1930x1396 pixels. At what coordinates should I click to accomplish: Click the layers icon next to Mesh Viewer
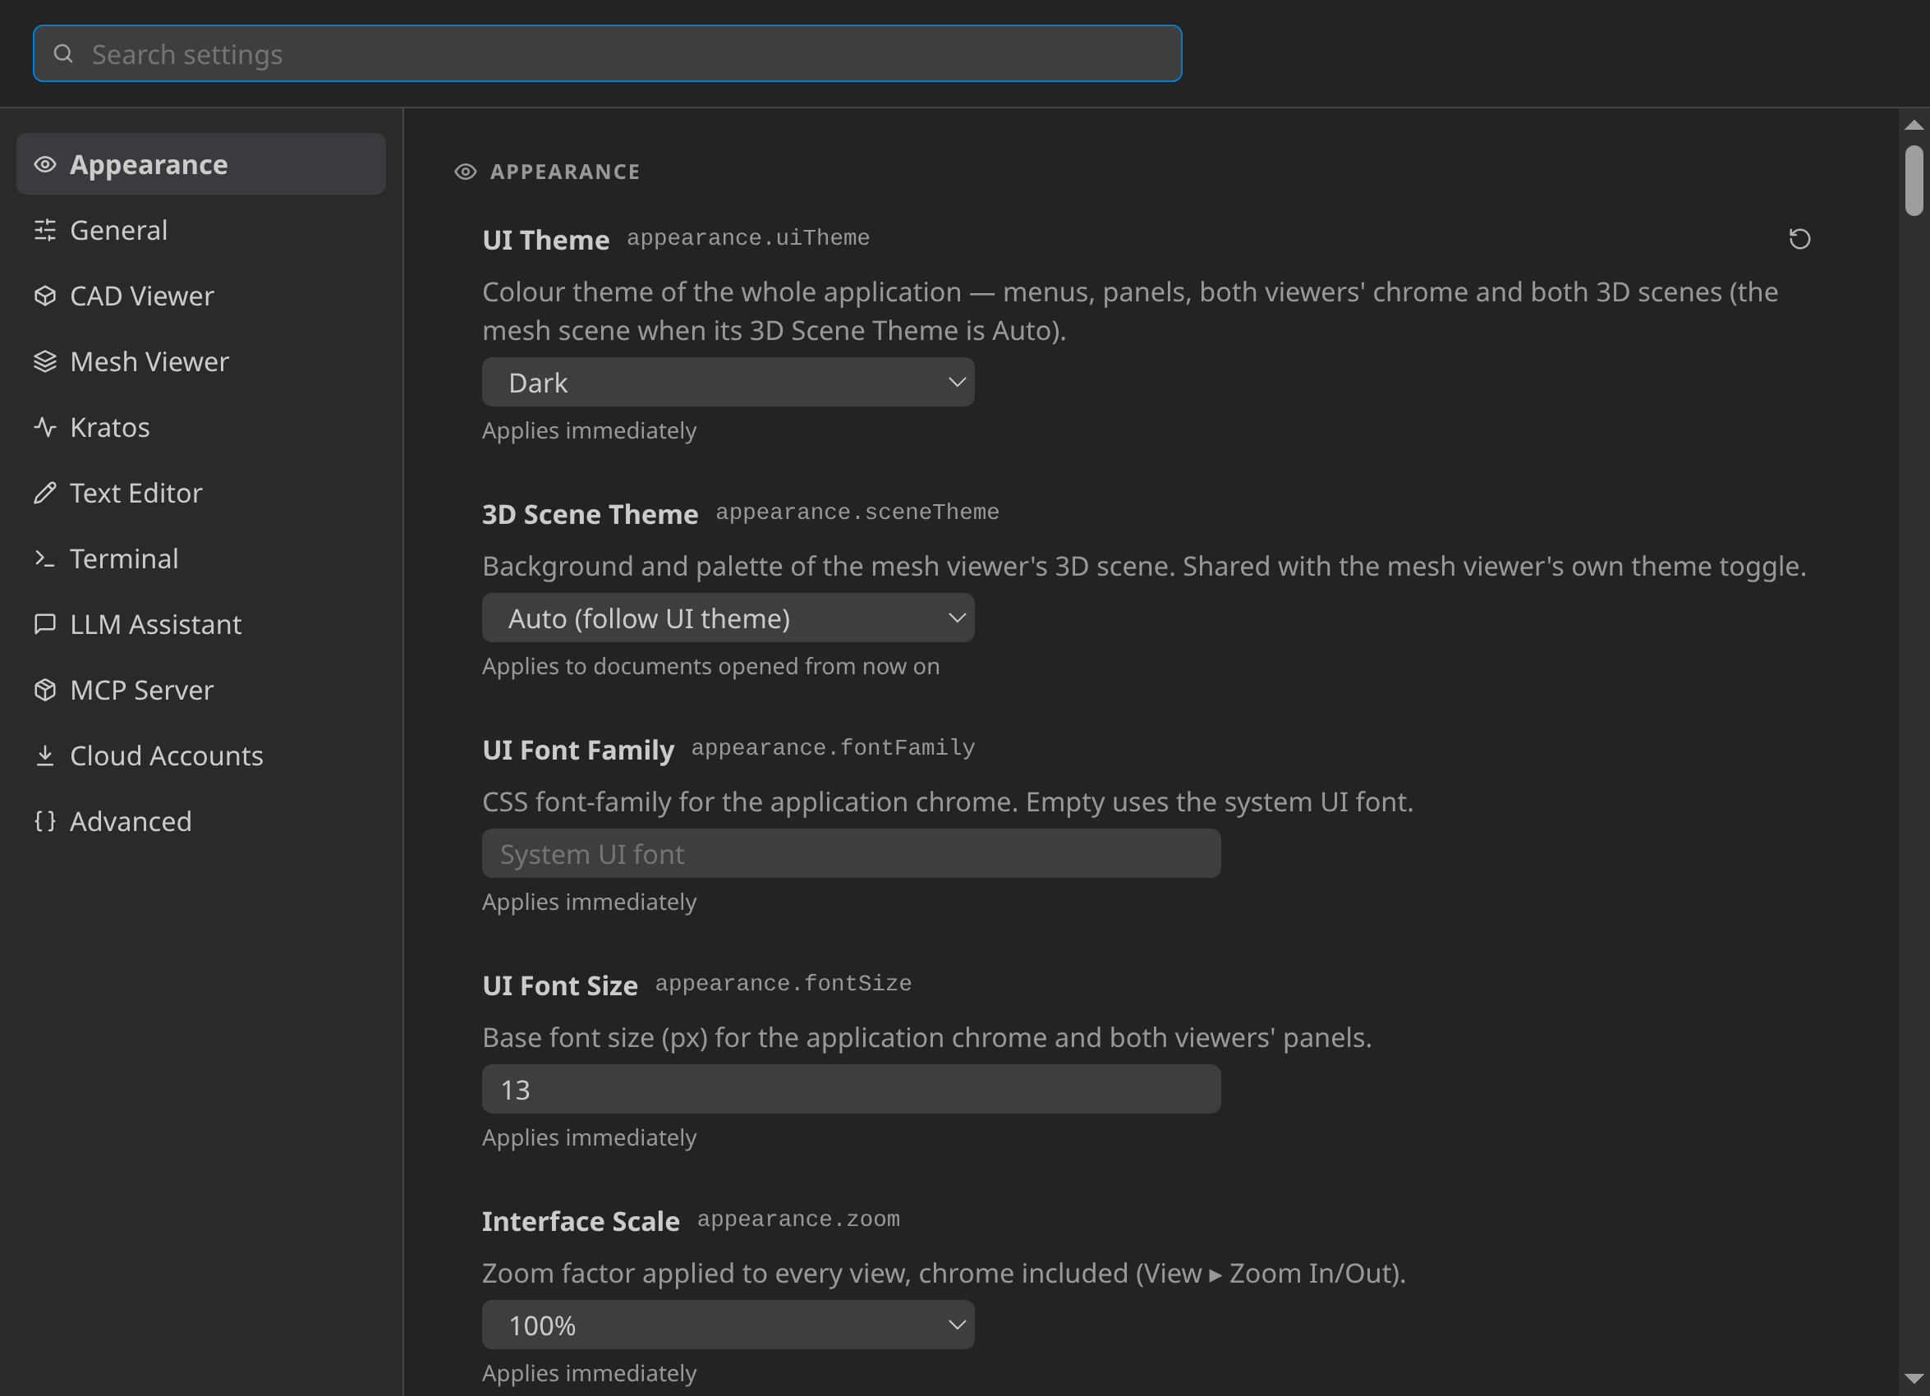[45, 361]
